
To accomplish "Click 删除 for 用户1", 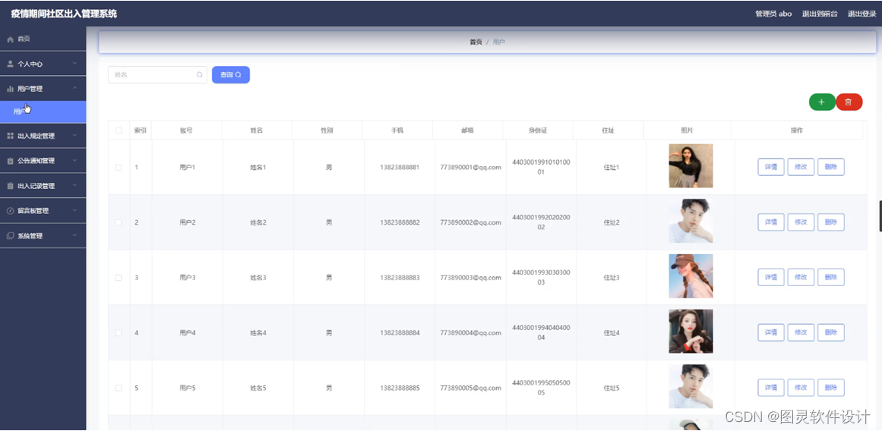I will click(x=831, y=167).
